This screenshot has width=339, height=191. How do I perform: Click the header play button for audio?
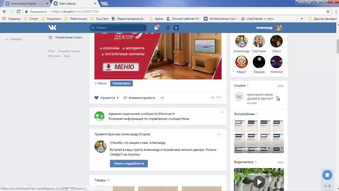(176, 28)
